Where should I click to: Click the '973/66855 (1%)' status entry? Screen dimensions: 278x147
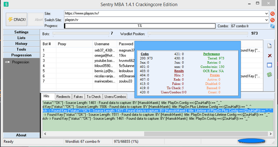click(x=126, y=141)
